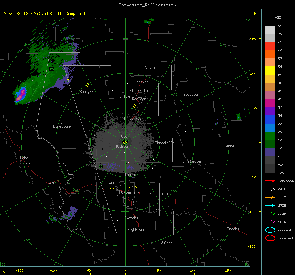Click the Stettler city label

tap(191, 95)
